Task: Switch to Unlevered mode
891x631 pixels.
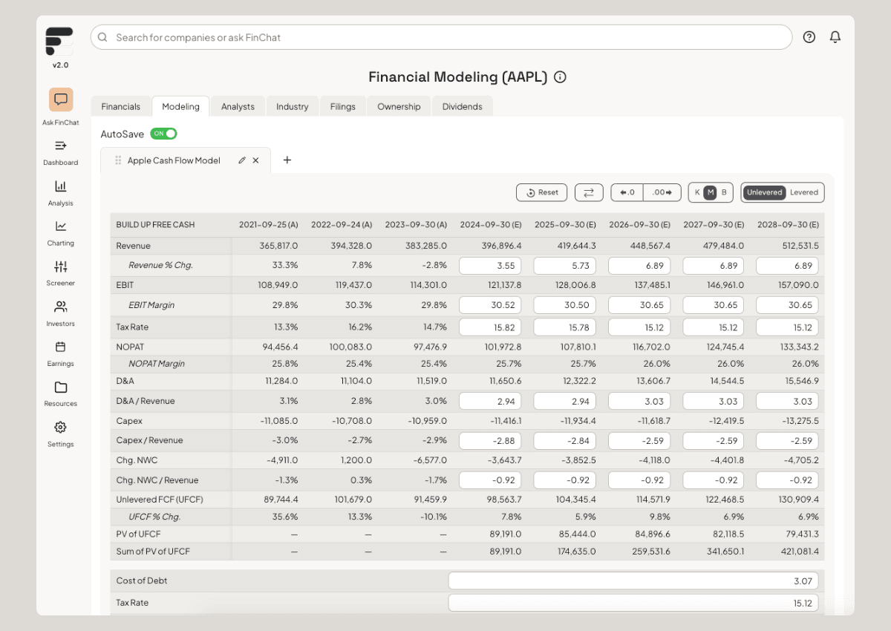Action: coord(765,192)
